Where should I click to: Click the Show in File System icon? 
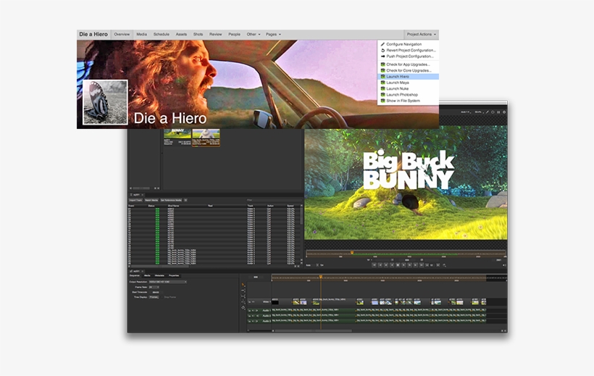pyautogui.click(x=382, y=101)
